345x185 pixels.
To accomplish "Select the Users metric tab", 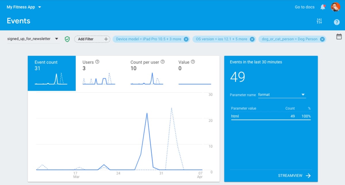I will point(99,73).
